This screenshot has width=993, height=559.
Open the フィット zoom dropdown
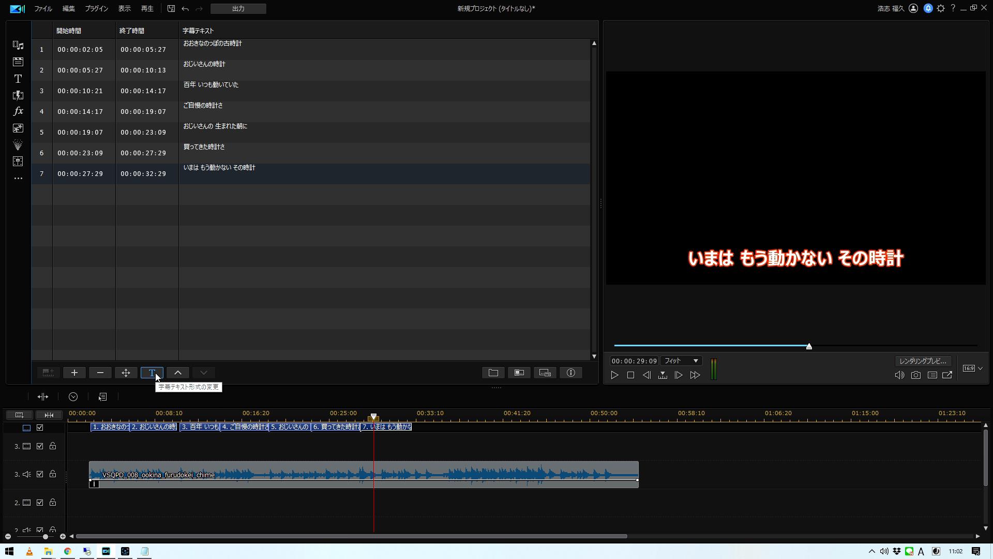tap(681, 361)
